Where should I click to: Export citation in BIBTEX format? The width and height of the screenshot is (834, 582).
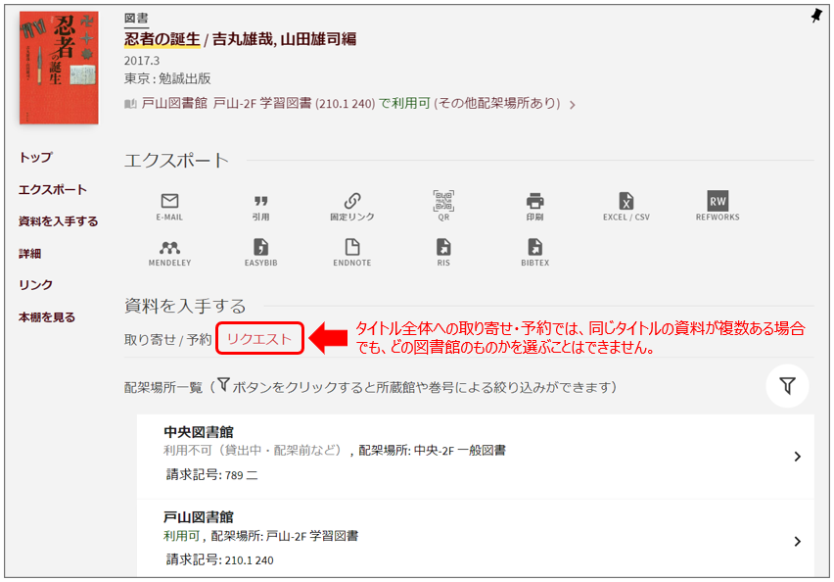533,250
